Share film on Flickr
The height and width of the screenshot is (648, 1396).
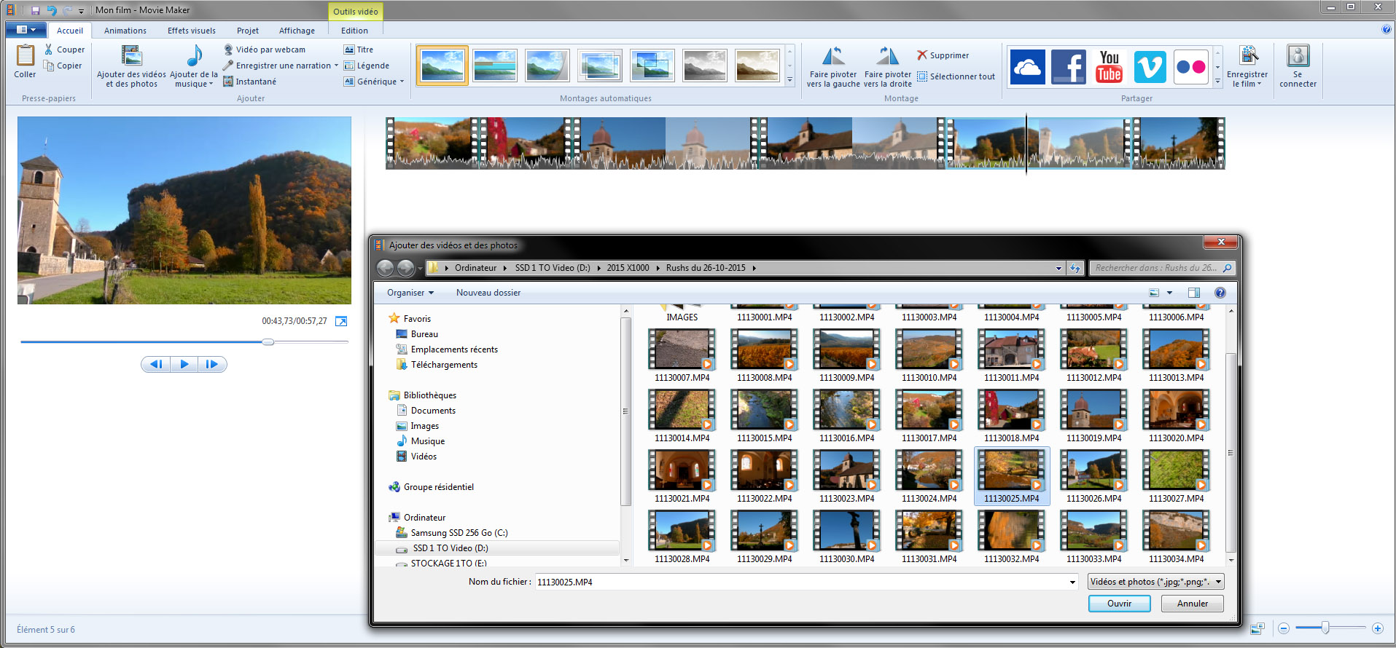click(1191, 67)
